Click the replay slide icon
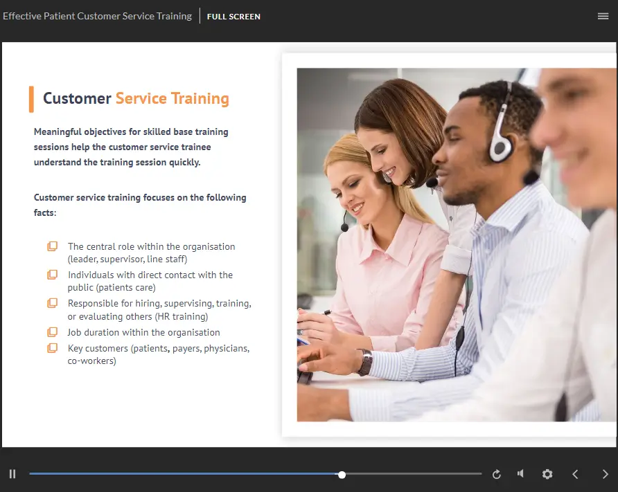This screenshot has width=618, height=492. coord(497,474)
